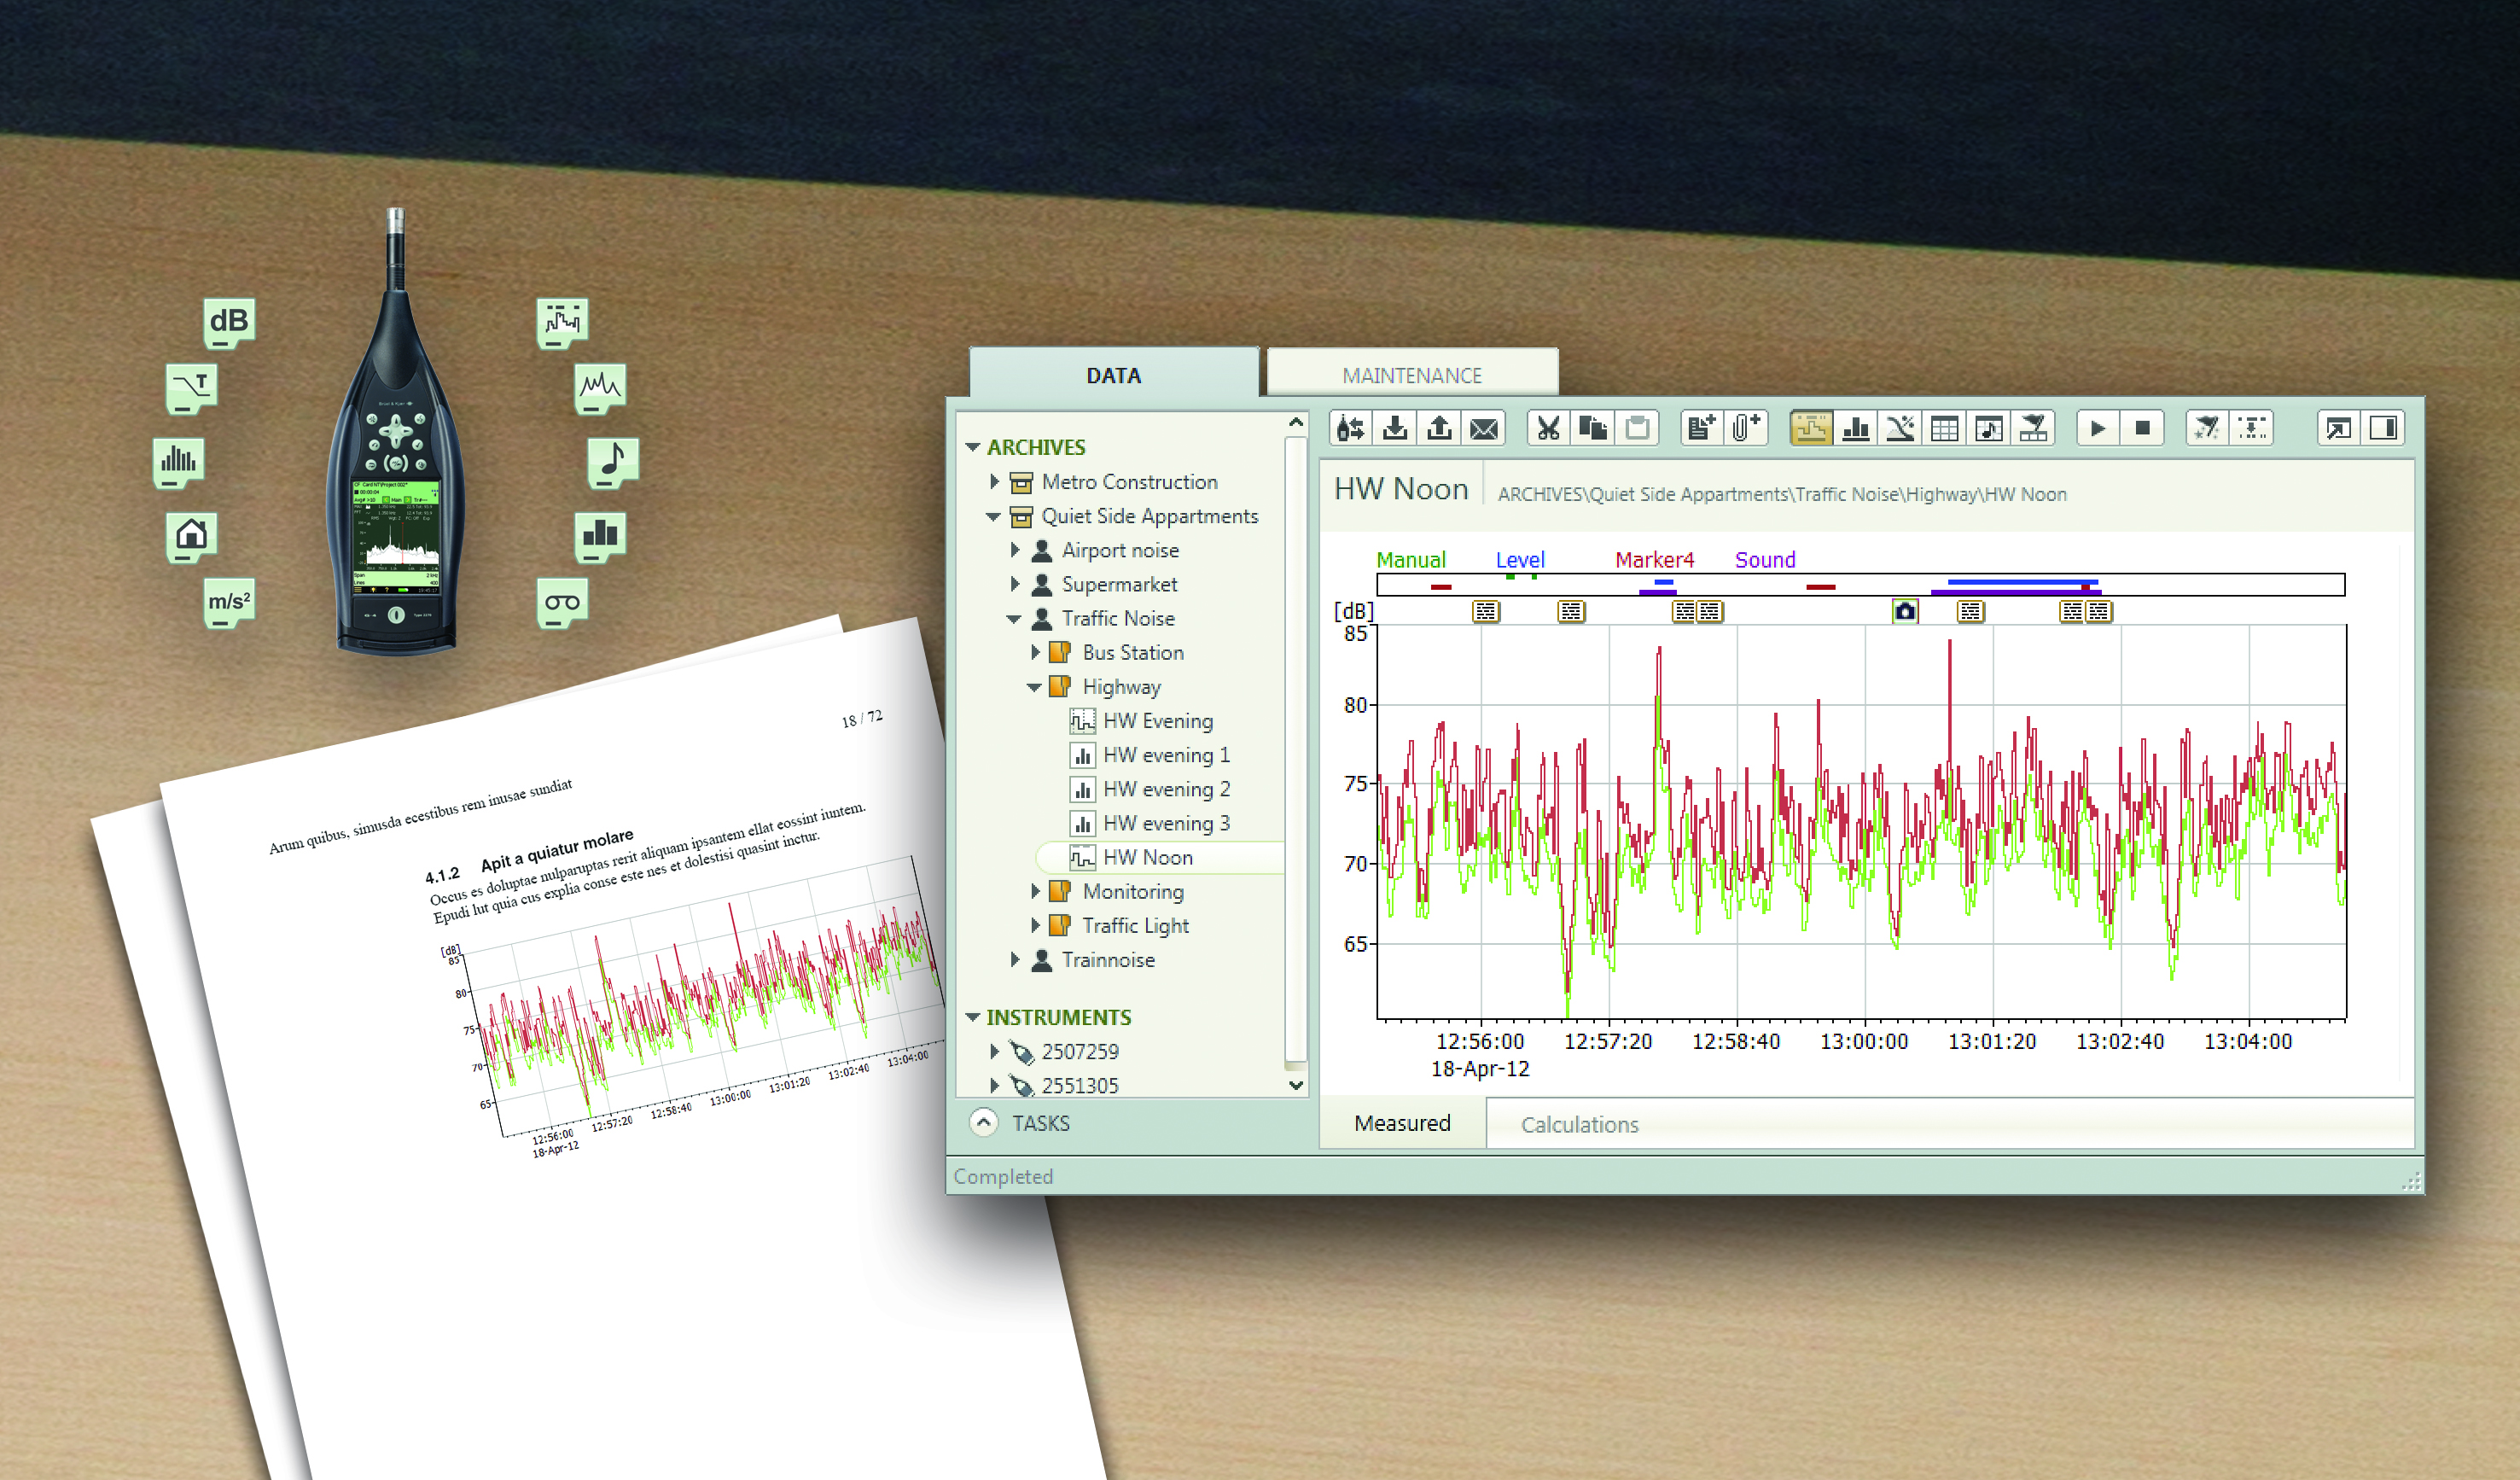Start playback with the play button
2520x1480 pixels.
pyautogui.click(x=2098, y=429)
